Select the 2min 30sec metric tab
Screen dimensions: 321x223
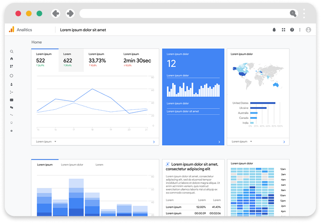tap(137, 60)
